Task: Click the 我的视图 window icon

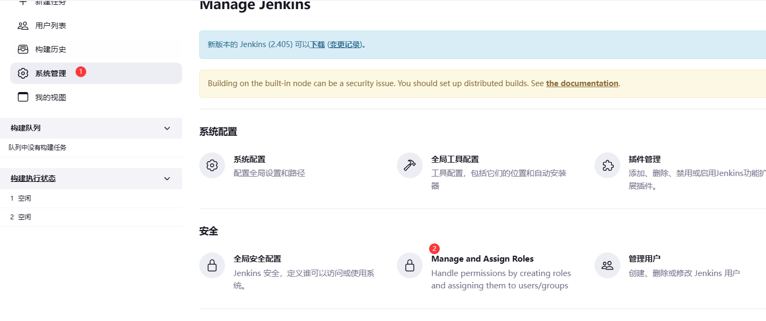Action: coord(23,97)
